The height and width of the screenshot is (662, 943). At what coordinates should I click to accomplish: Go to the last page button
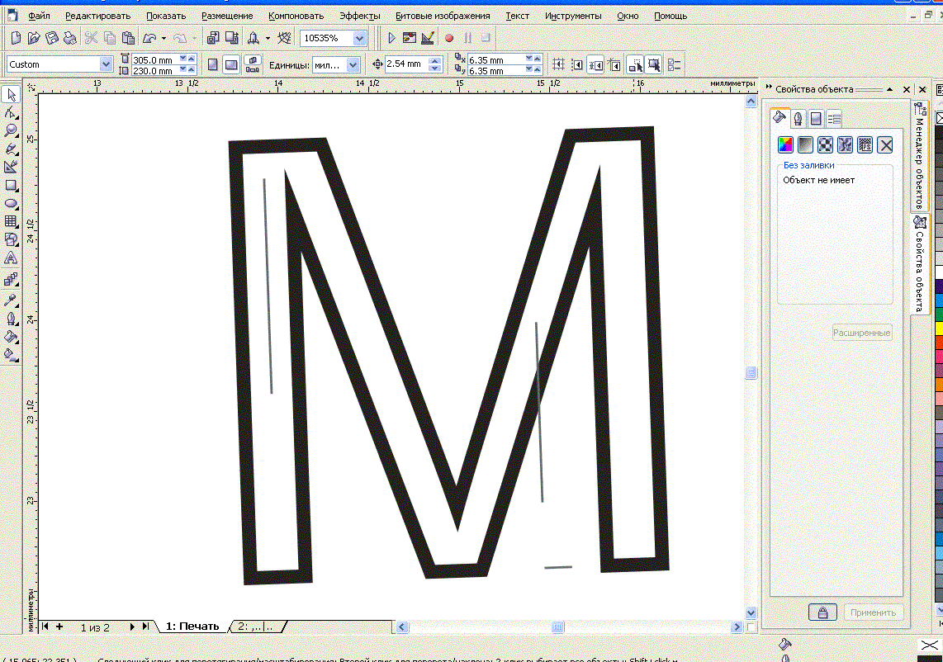pos(145,627)
